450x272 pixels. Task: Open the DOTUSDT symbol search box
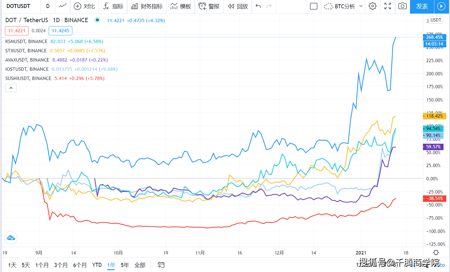click(18, 6)
